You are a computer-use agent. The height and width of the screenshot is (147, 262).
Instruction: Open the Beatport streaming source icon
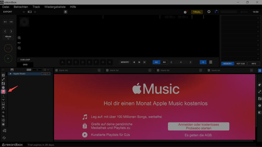3,96
